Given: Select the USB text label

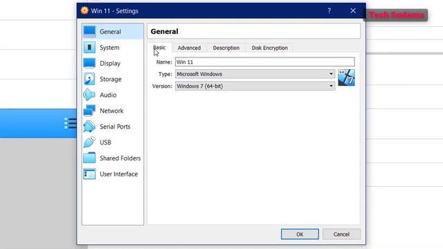Looking at the screenshot, I should coord(105,142).
